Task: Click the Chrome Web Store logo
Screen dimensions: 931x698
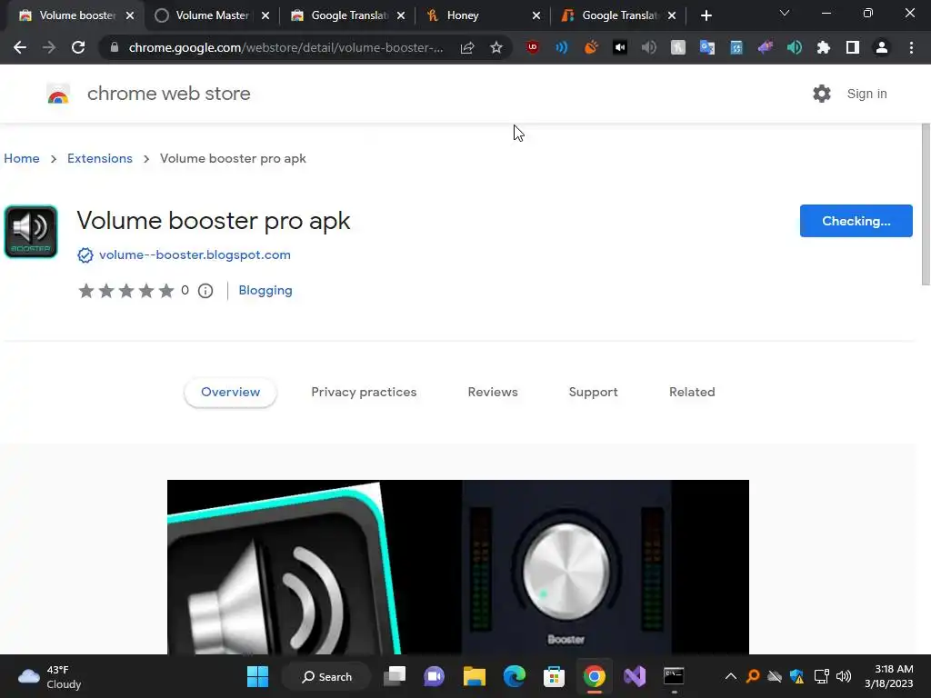Action: [x=58, y=94]
